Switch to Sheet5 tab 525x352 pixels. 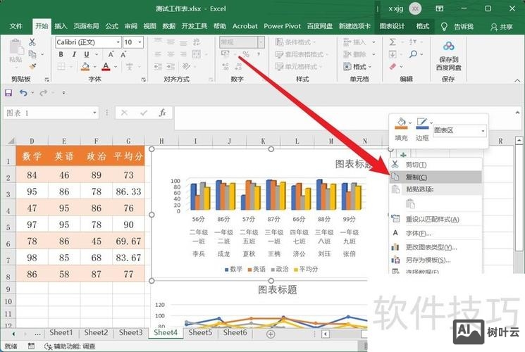coord(200,332)
